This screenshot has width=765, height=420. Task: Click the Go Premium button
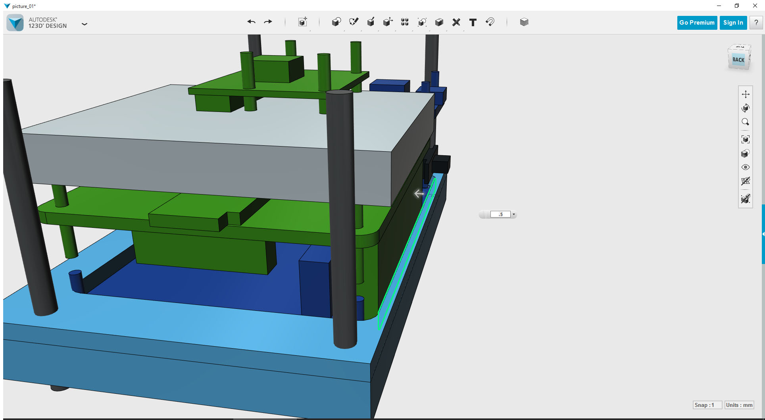pos(697,23)
